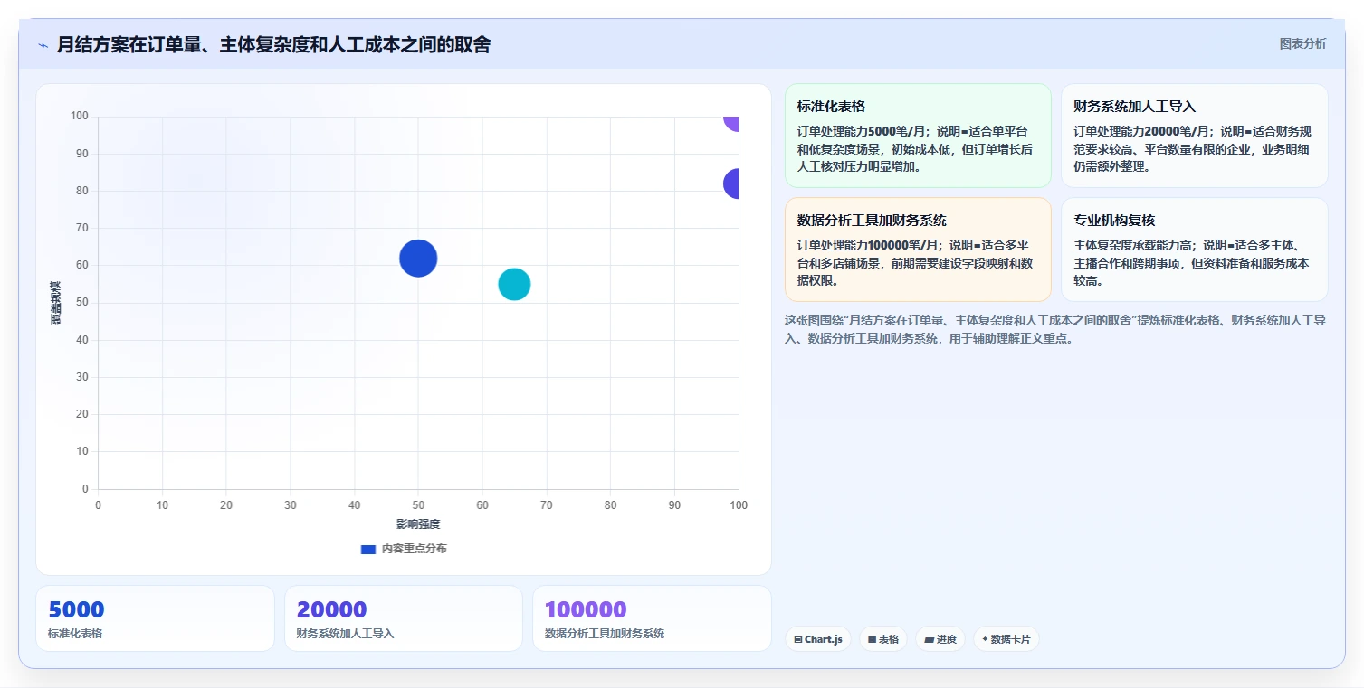This screenshot has width=1364, height=688.
Task: Click the small icon in 表格 tag
Action: coord(872,639)
